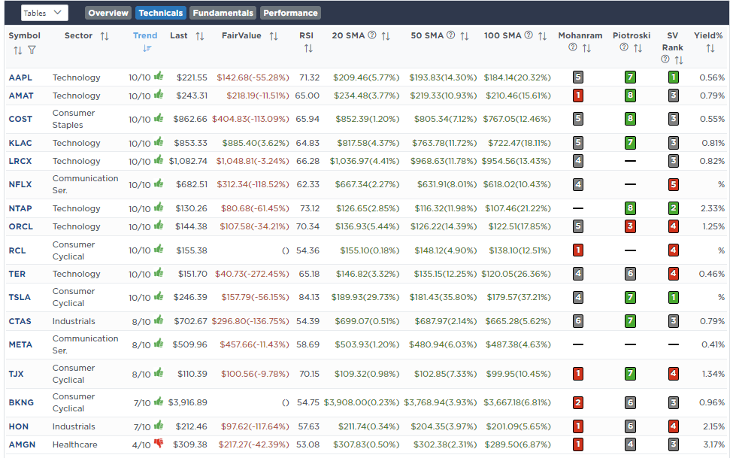733x458 pixels.
Task: Open the AMGN symbol link
Action: 22,444
